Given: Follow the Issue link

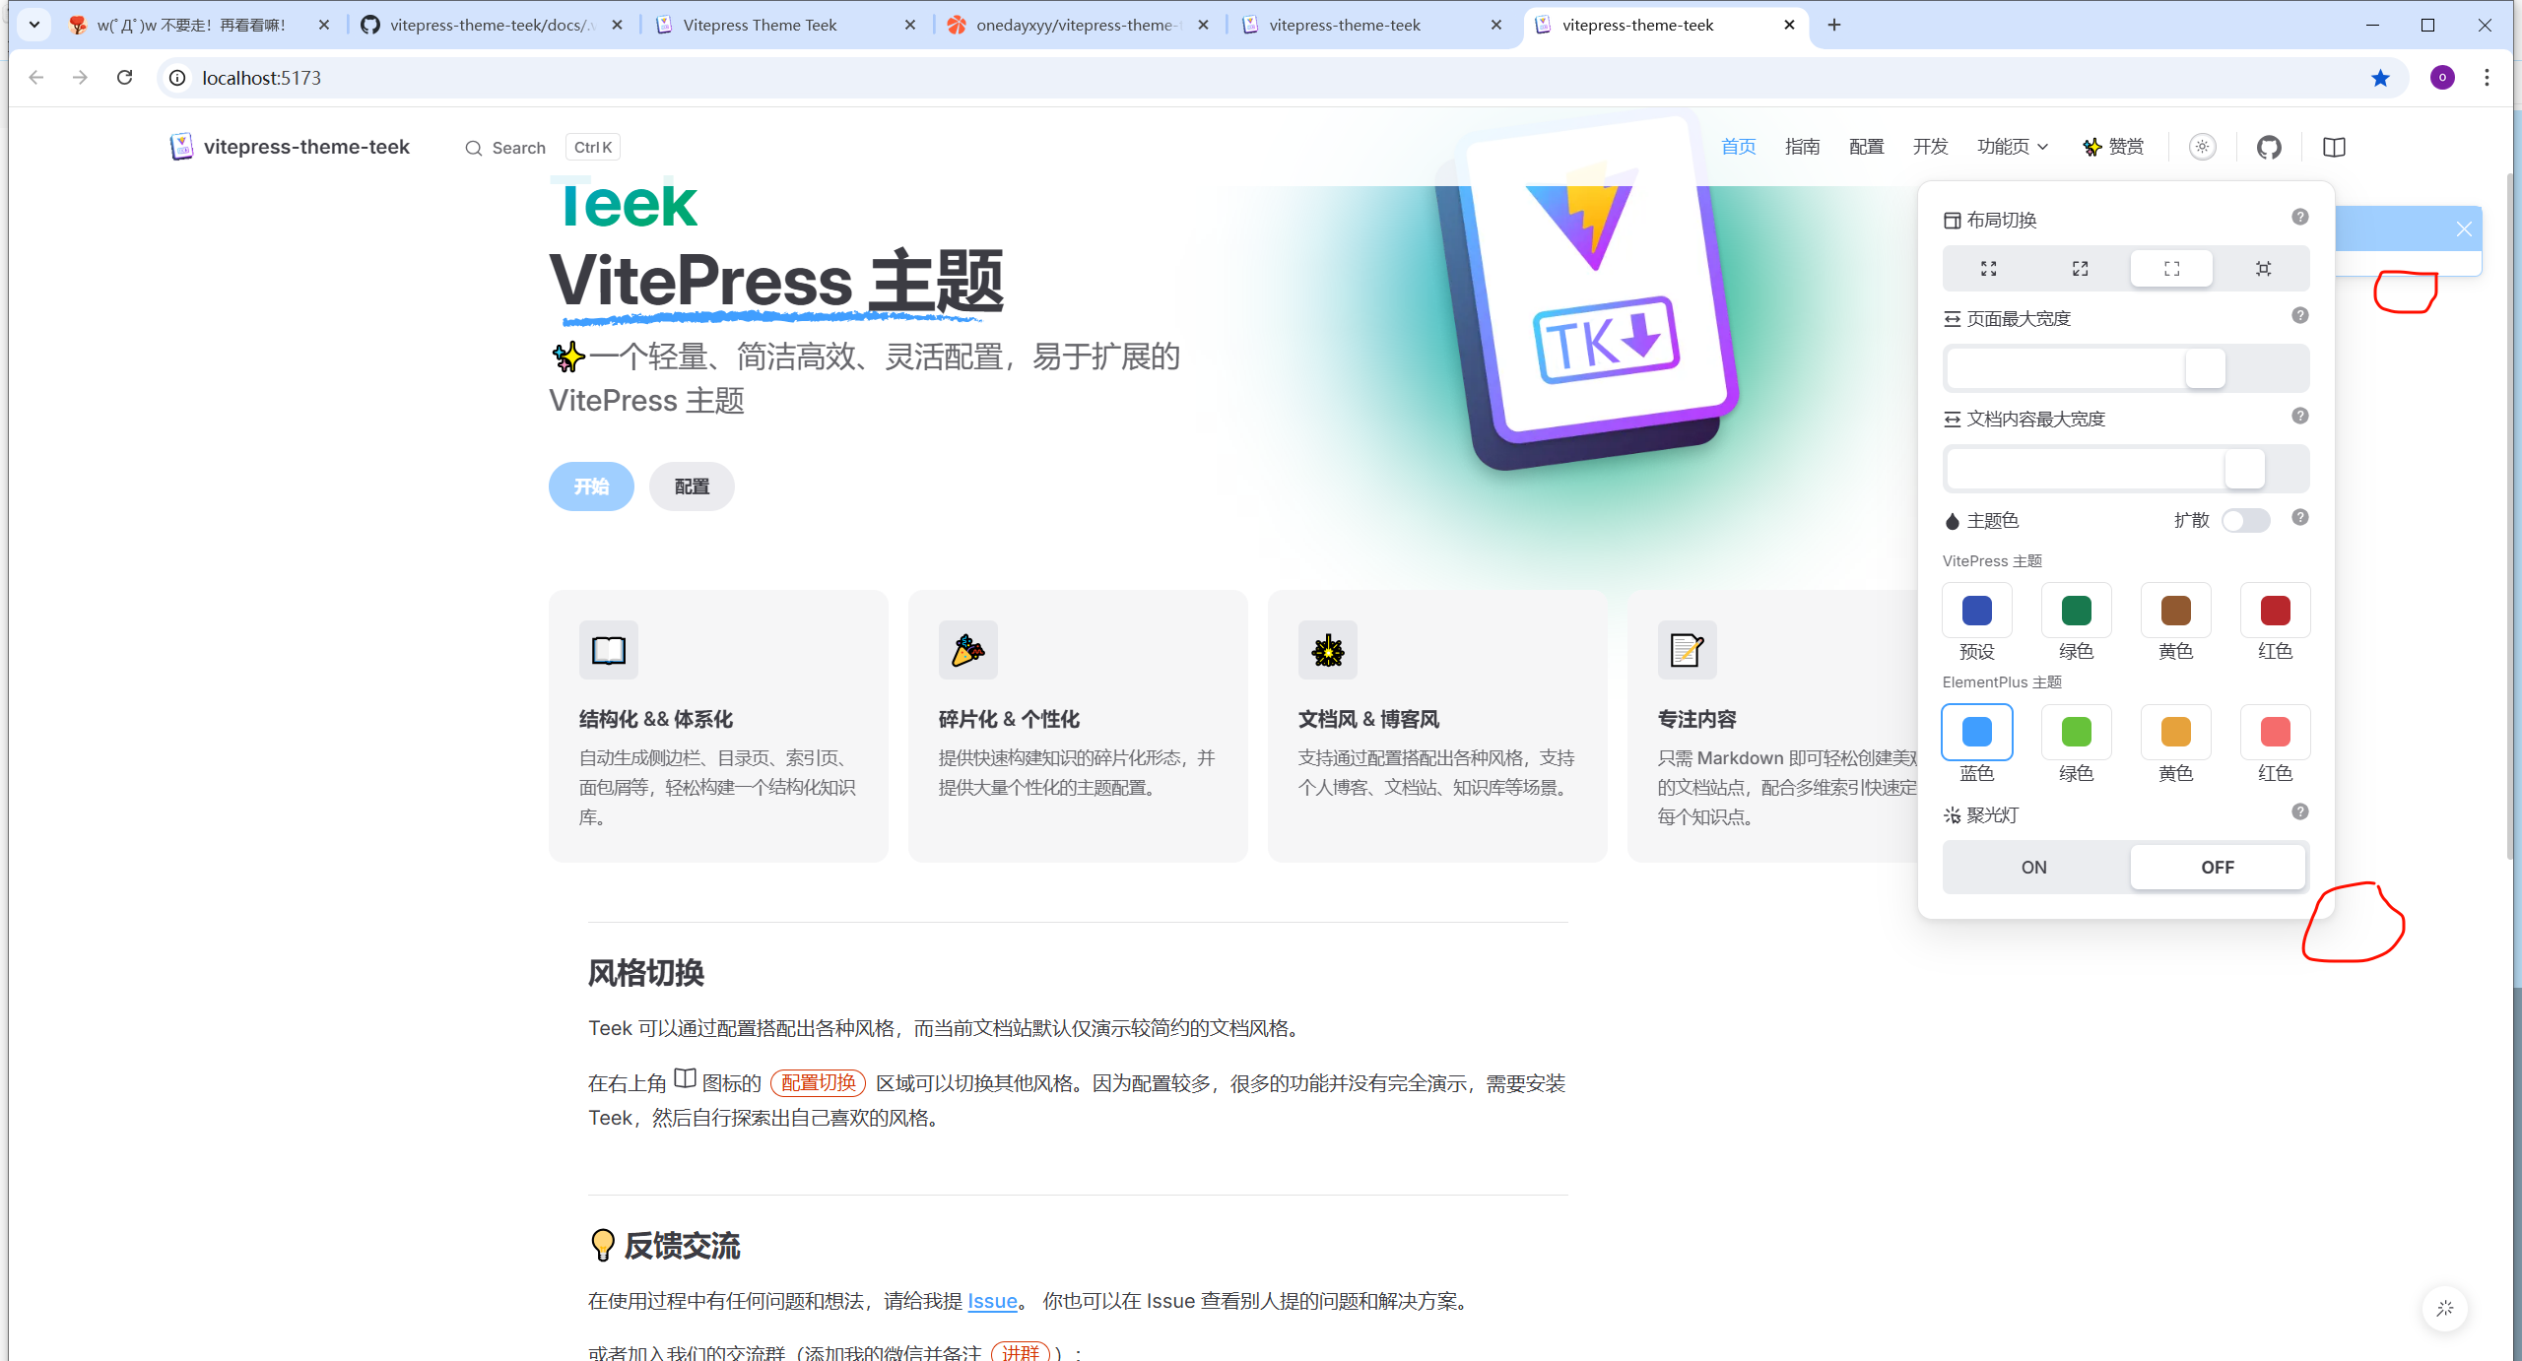Looking at the screenshot, I should pyautogui.click(x=992, y=1301).
